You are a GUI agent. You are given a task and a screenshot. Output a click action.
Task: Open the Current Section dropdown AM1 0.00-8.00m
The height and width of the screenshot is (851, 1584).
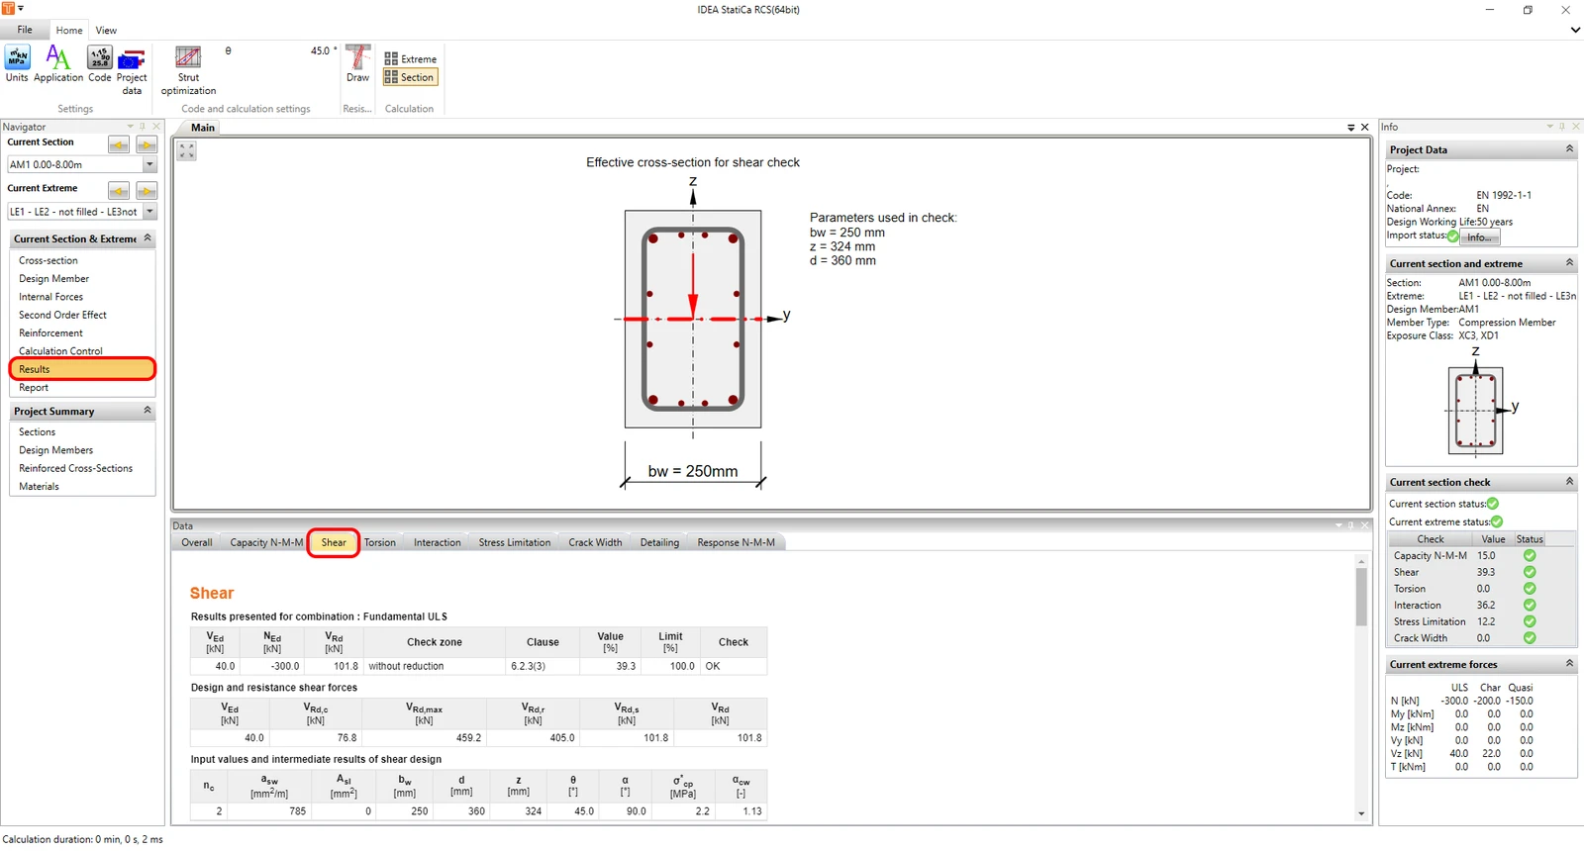81,164
